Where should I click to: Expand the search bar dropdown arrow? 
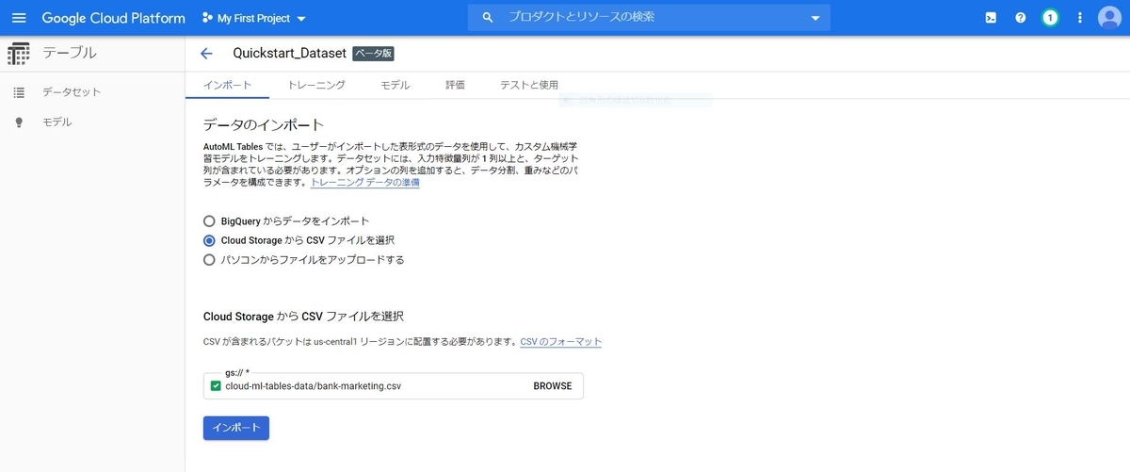click(x=815, y=18)
